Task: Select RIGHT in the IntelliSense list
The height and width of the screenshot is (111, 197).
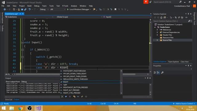Action: pyautogui.click(x=90, y=82)
